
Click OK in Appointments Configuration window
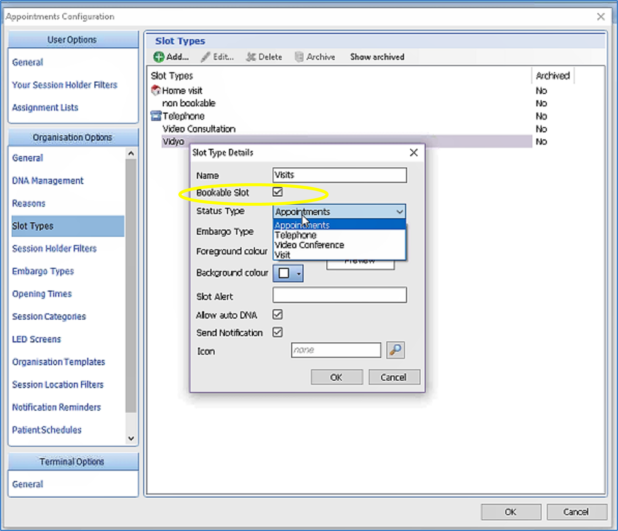[x=510, y=512]
